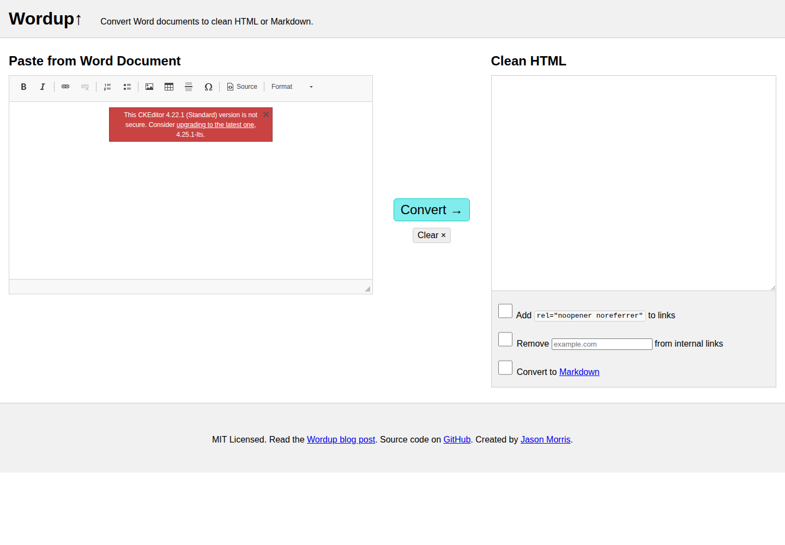Click the Clear button
The width and height of the screenshot is (785, 545).
431,235
